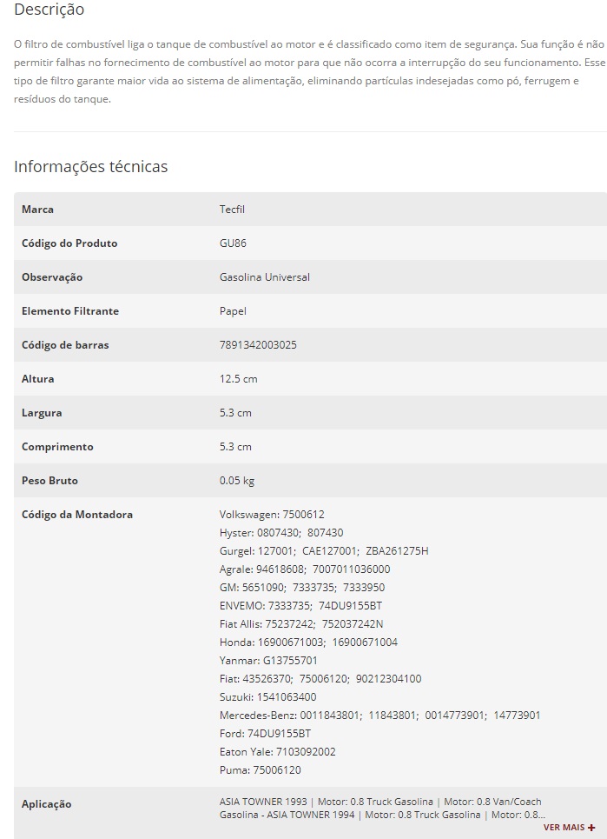Expand the application list with VER MAIS
Screen dimensions: 607x839
point(564,827)
